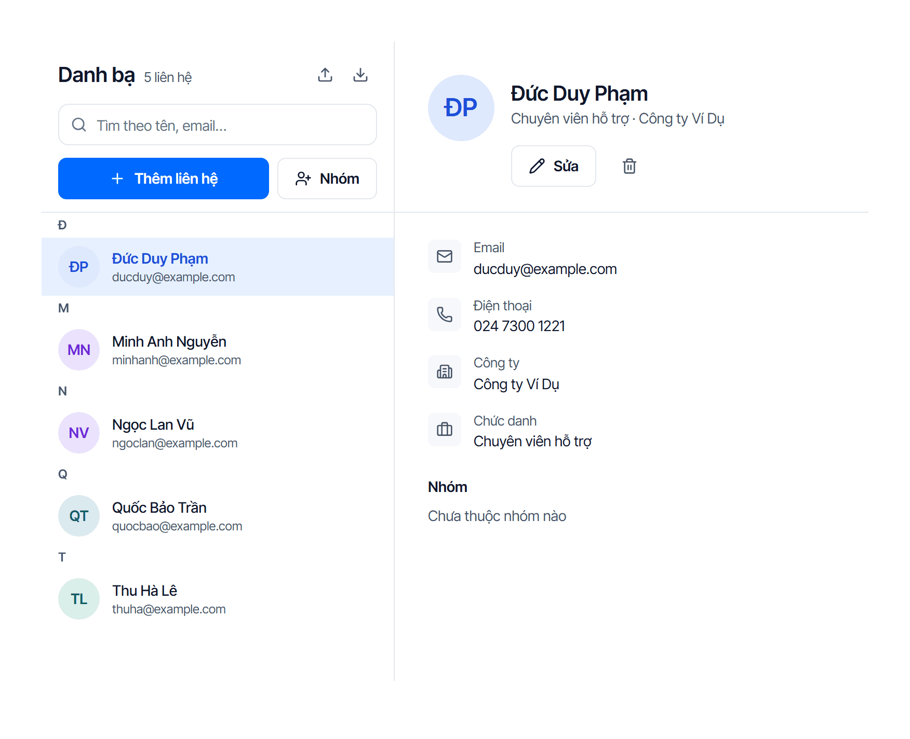Click the QT avatar of Quốc Bảo Trần
The width and height of the screenshot is (910, 739).
[x=79, y=516]
